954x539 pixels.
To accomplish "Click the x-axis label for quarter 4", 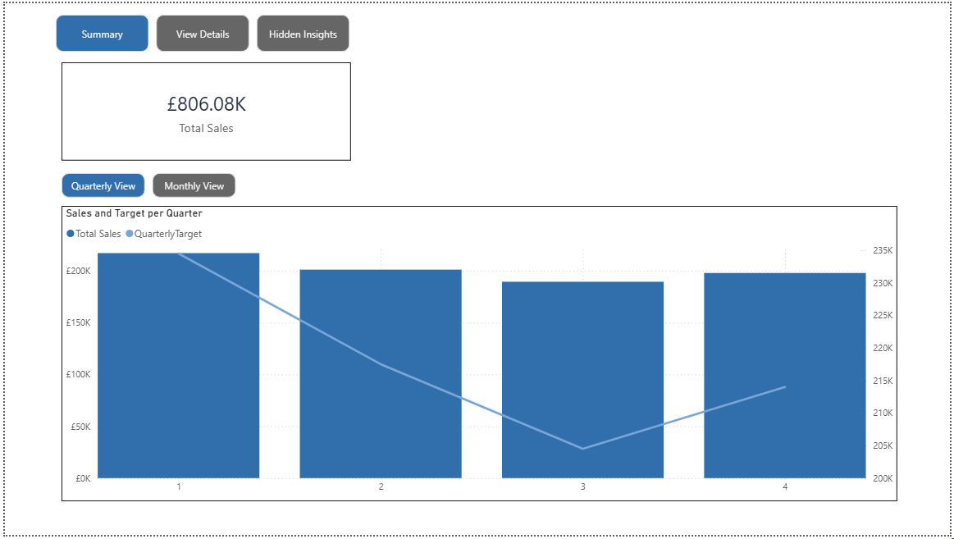I will tap(785, 486).
